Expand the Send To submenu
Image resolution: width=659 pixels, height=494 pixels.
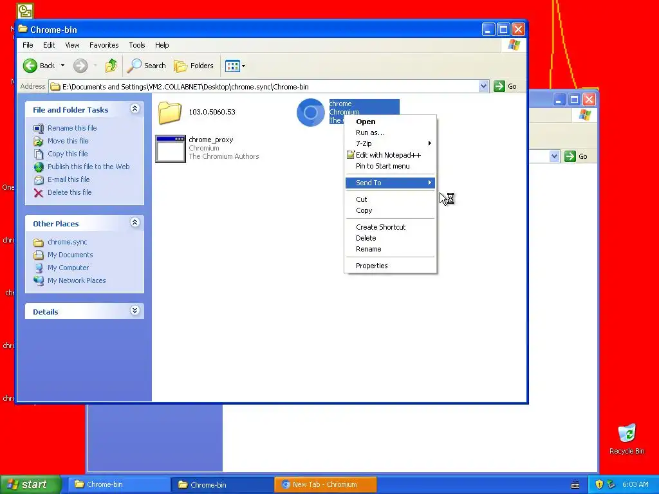390,183
